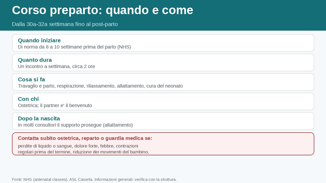Click the 'Fonti: NHS (antenatal classes), ASL Caserta' footer
This screenshot has width=326, height=183.
tap(94, 179)
